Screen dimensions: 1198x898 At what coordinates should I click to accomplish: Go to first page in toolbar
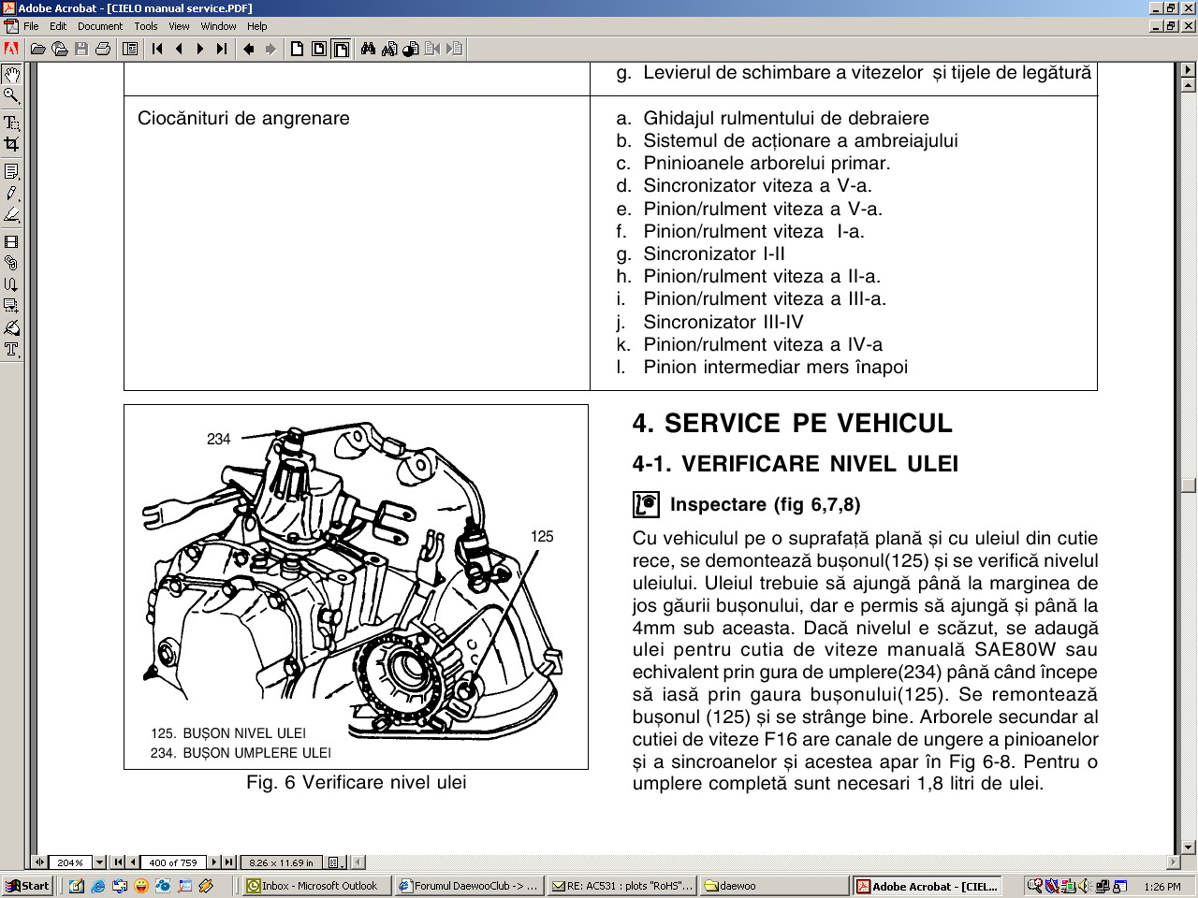157,49
